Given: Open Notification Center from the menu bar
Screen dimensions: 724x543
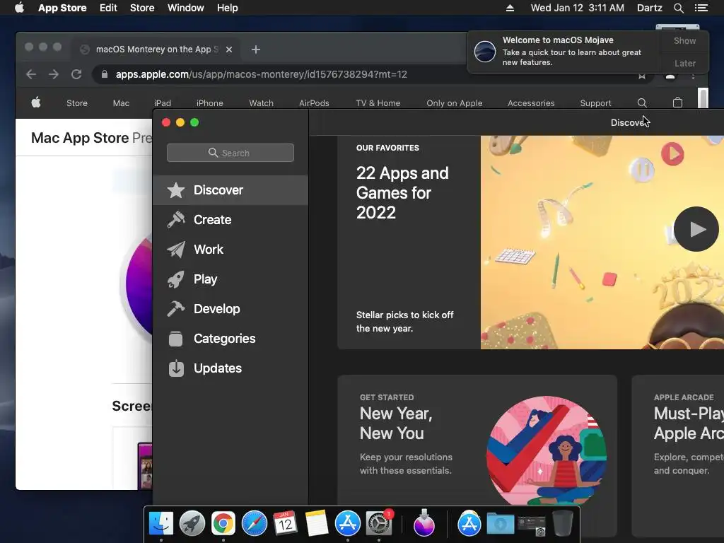Looking at the screenshot, I should coord(701,8).
